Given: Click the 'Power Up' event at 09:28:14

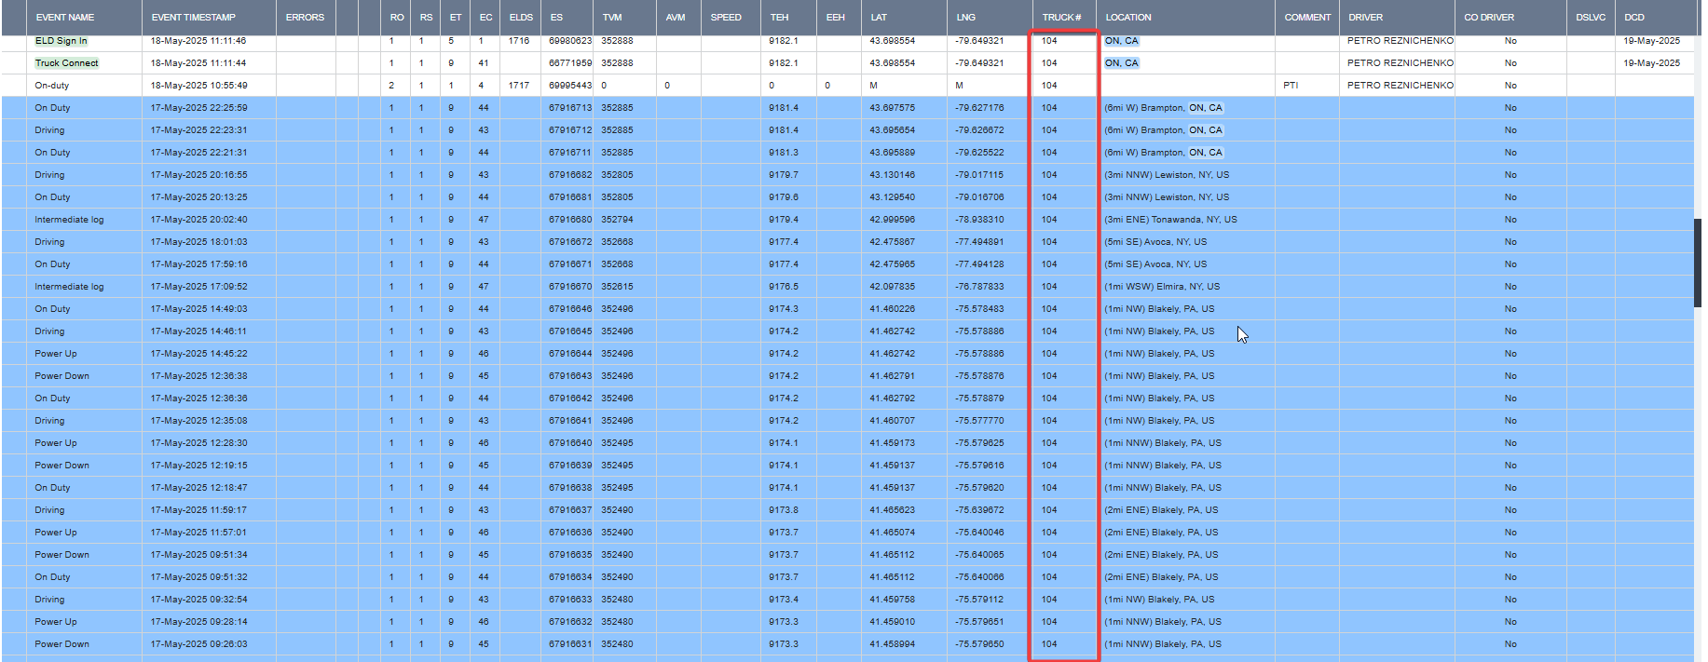Looking at the screenshot, I should 56,622.
